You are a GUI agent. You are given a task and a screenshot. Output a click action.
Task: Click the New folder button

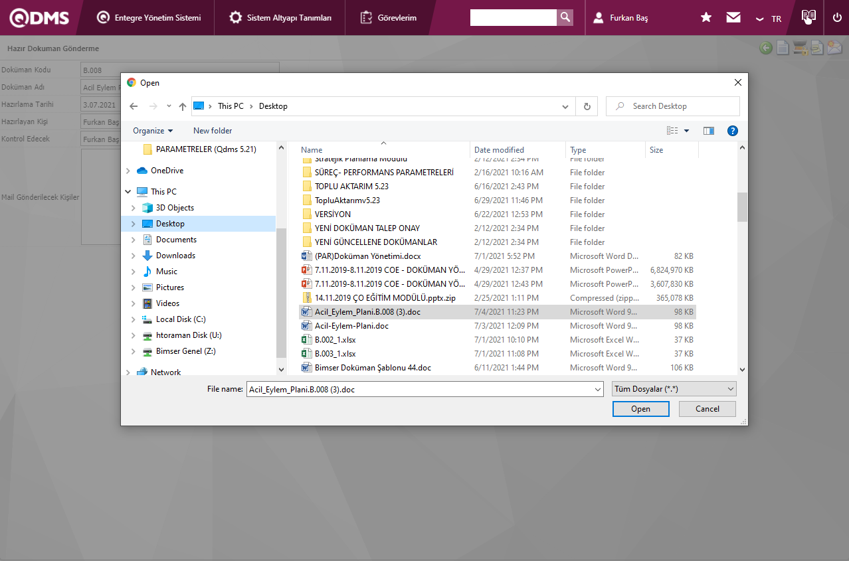coord(213,131)
